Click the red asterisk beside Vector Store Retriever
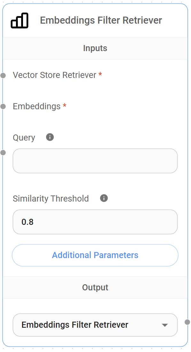191x352 pixels. tap(100, 73)
